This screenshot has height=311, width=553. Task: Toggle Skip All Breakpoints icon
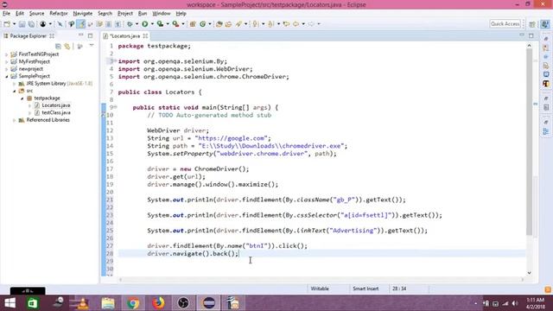(x=60, y=24)
